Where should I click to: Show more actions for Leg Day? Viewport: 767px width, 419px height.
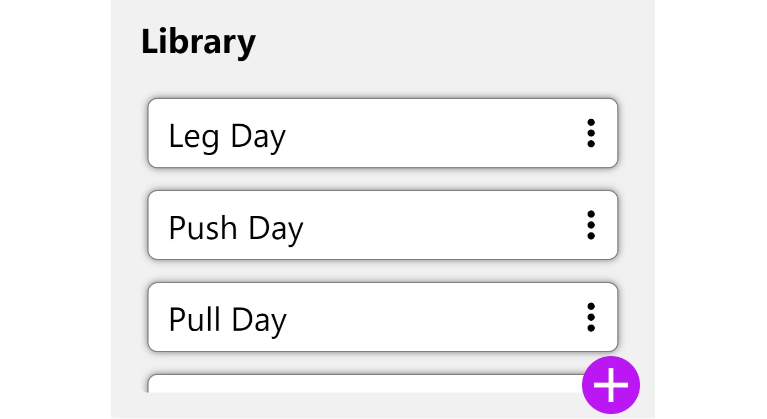click(591, 133)
